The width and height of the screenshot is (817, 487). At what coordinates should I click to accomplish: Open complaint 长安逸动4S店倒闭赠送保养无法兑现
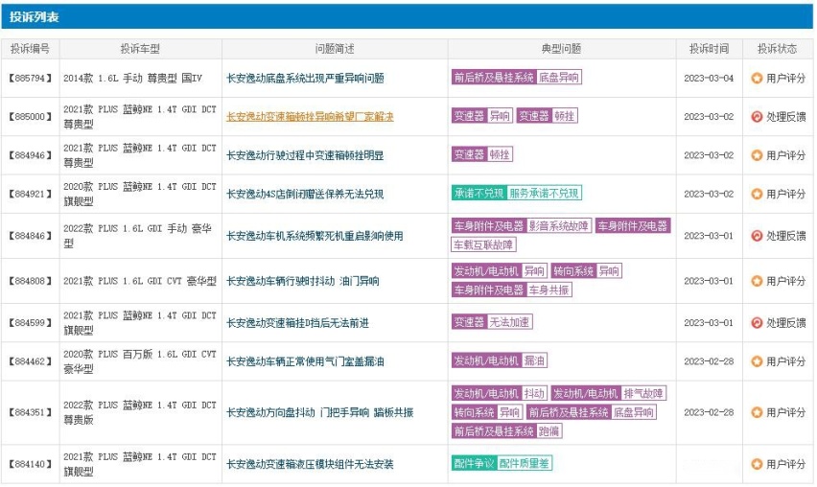tap(305, 194)
